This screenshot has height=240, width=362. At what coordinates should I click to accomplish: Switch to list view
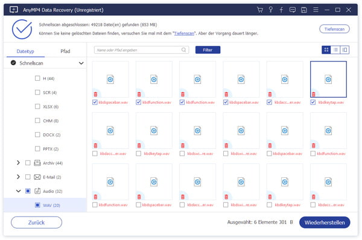pos(335,50)
